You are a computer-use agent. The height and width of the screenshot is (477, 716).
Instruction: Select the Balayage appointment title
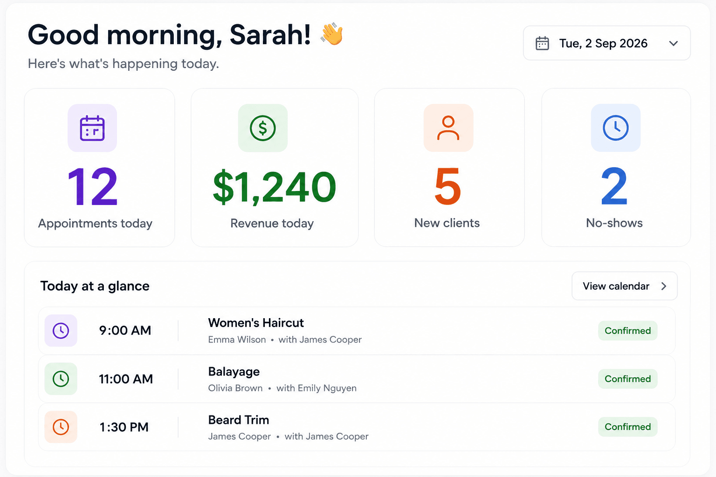[234, 372]
